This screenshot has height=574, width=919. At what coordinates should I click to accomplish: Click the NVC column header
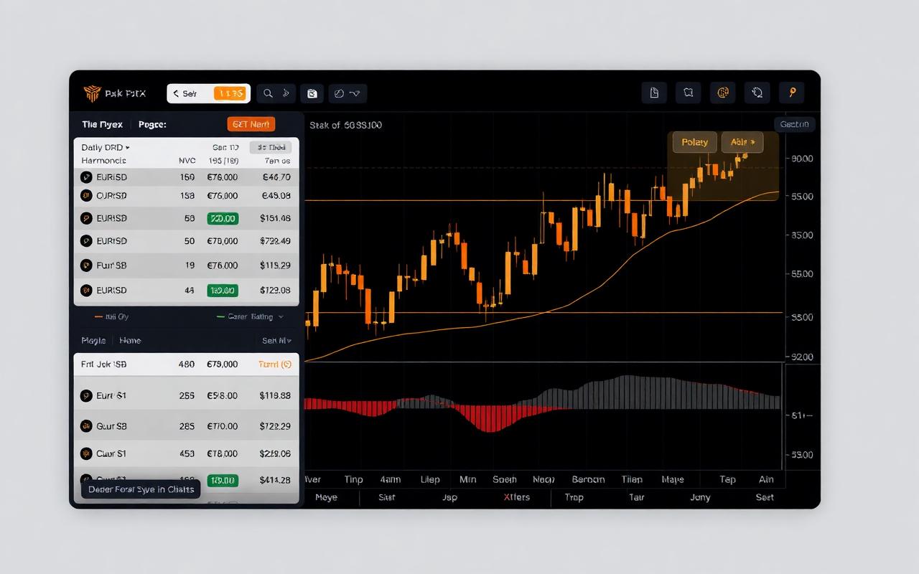coord(187,161)
